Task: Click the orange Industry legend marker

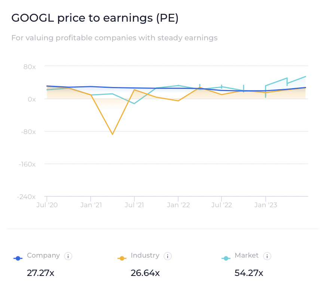Action: 121,258
